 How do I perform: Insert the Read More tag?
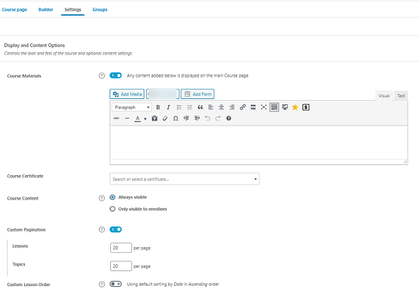[x=253, y=107]
